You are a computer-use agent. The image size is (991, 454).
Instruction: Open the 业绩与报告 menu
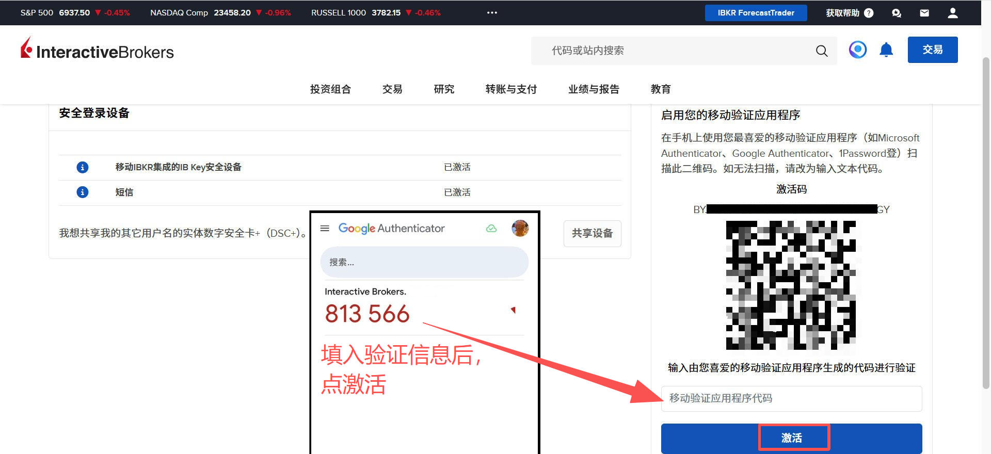pos(594,89)
